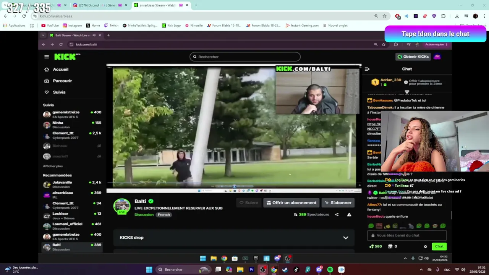Click the stream fullscreen icon at video corner
Screen dimensions: 489x275
359,186
